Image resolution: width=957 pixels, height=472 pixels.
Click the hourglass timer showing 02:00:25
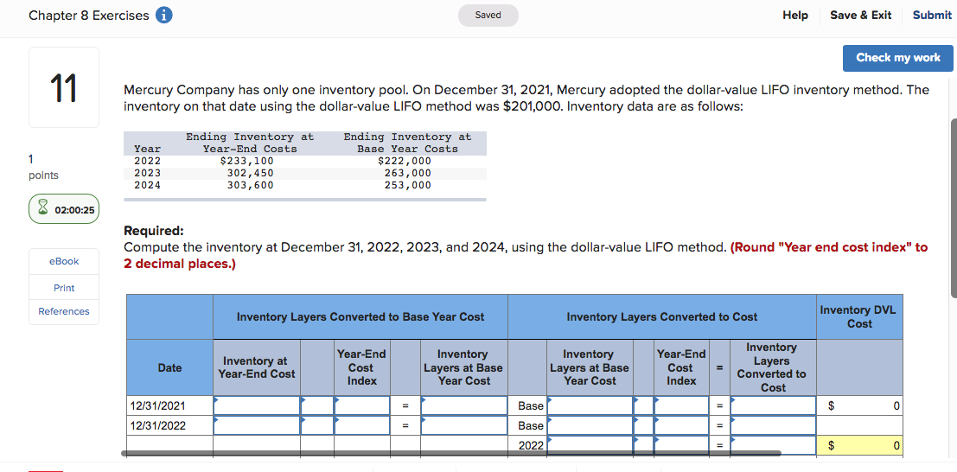[64, 210]
